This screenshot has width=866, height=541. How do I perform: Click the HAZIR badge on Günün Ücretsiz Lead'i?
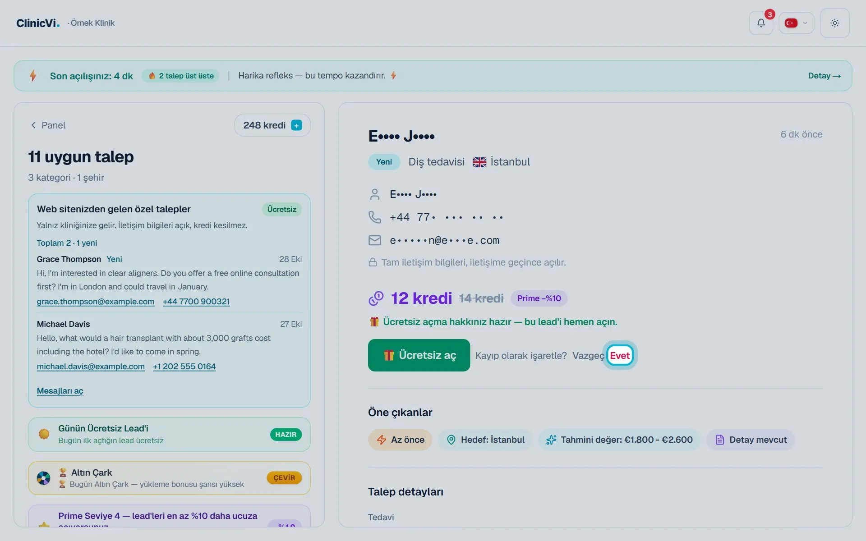[x=286, y=435]
